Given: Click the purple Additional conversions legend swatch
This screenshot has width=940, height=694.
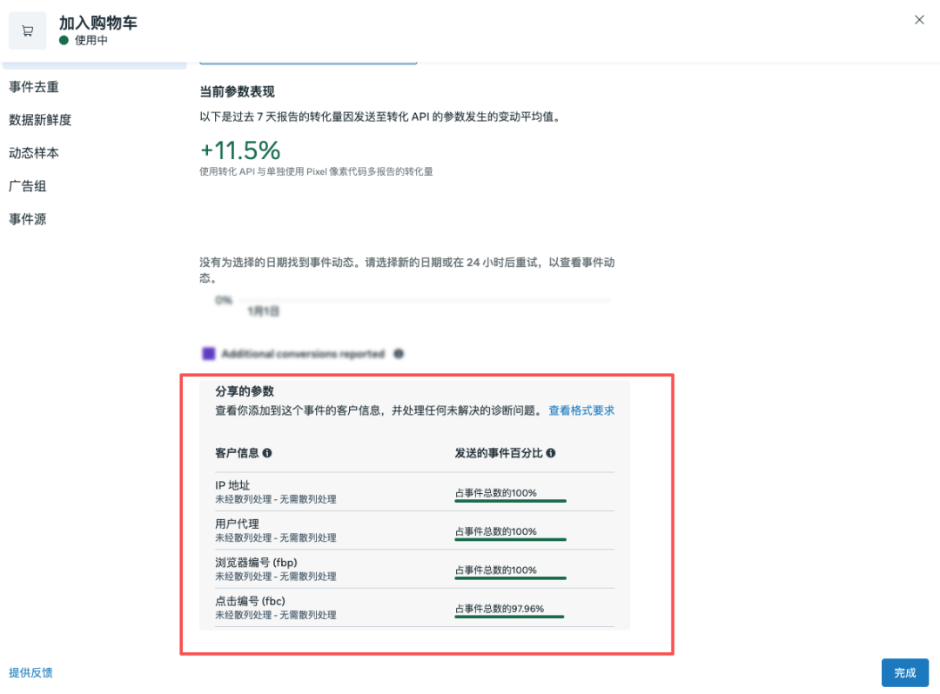Looking at the screenshot, I should (209, 354).
